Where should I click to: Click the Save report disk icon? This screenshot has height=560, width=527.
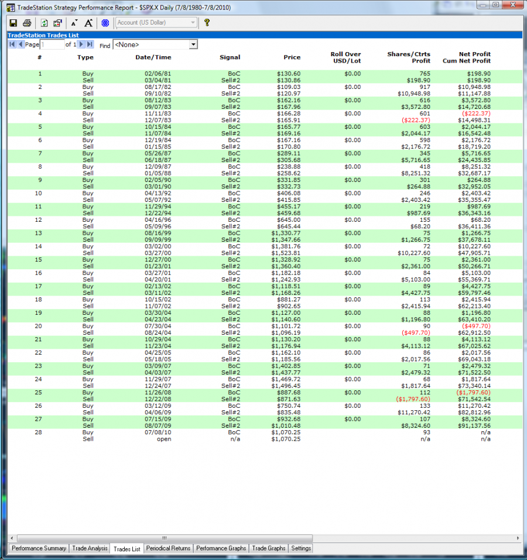(x=13, y=23)
